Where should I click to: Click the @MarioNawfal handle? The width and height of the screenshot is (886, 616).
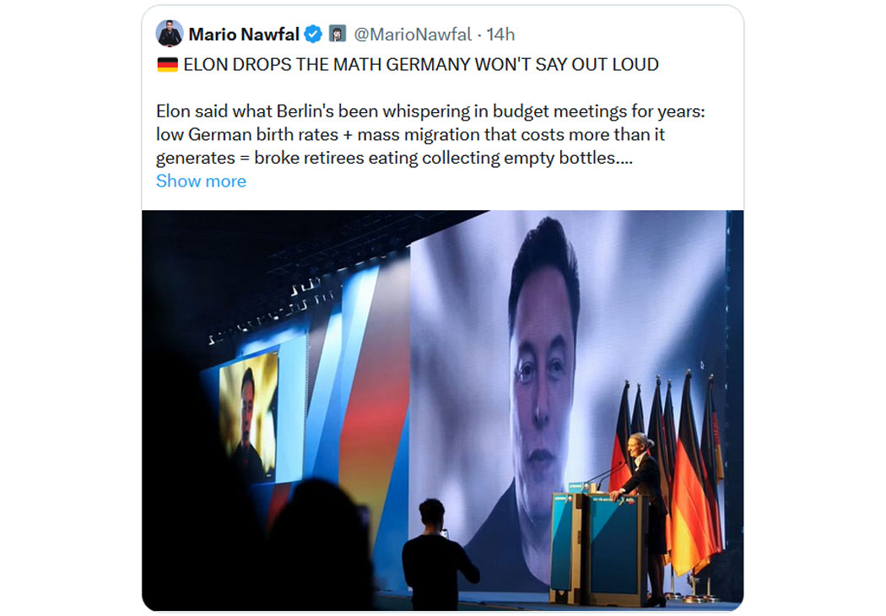coord(413,34)
